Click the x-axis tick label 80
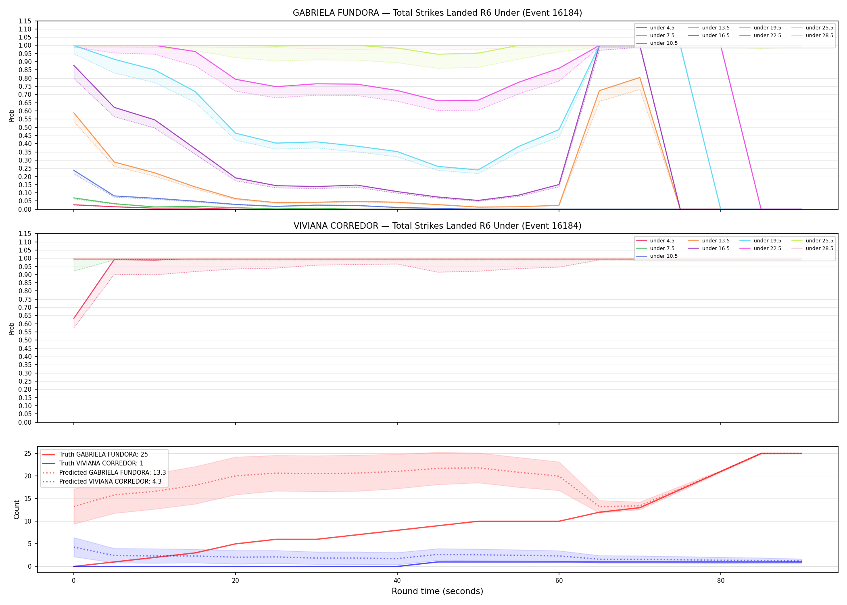The image size is (847, 605). [720, 581]
